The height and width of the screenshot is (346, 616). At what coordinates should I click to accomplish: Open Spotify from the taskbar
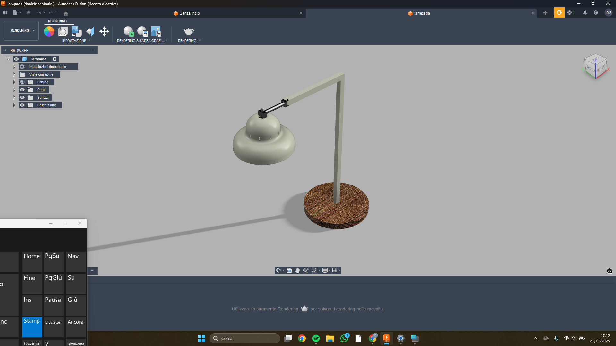tap(316, 338)
